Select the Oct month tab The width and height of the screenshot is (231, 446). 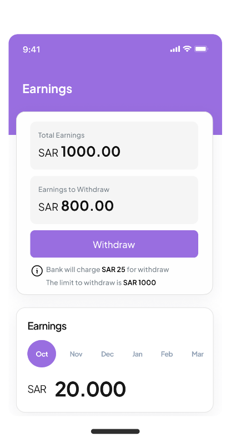[x=42, y=354]
